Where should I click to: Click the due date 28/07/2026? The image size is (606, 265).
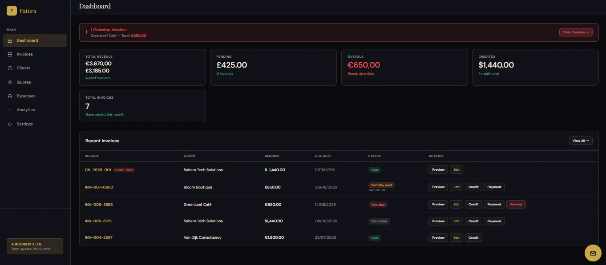pos(326,237)
